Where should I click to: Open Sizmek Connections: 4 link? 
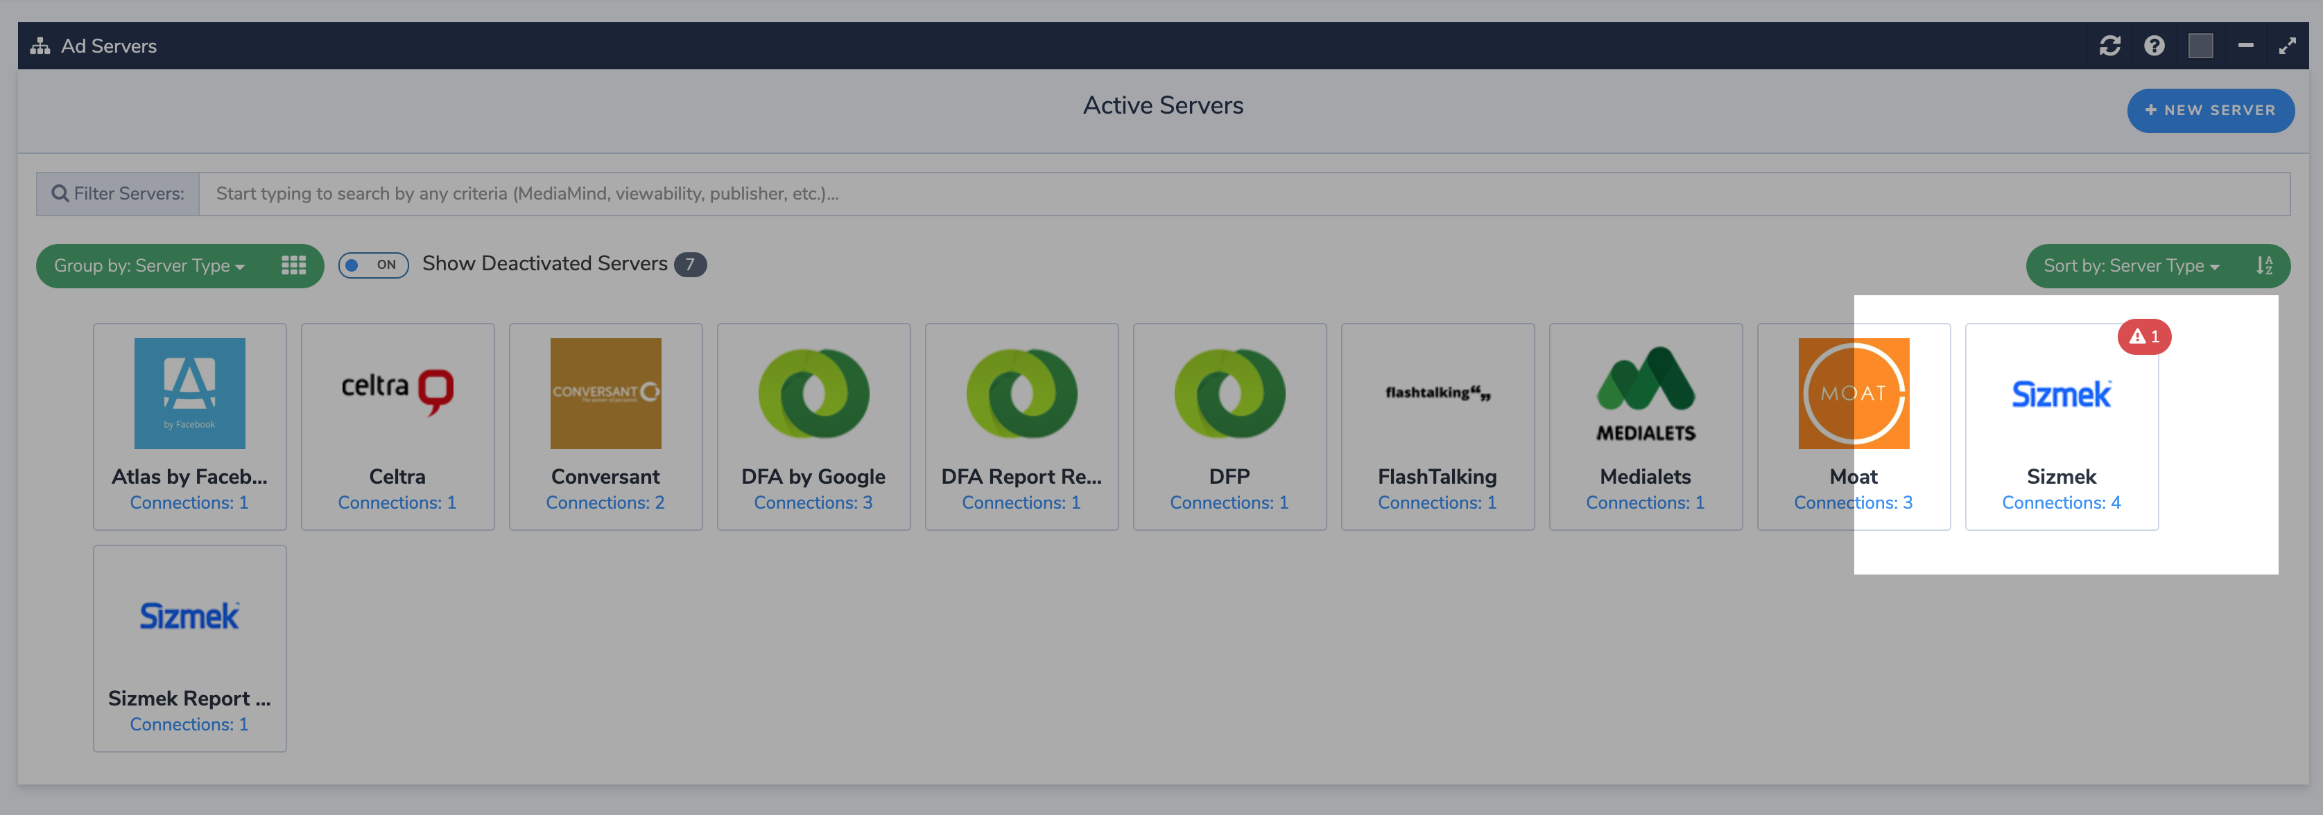click(x=2062, y=502)
